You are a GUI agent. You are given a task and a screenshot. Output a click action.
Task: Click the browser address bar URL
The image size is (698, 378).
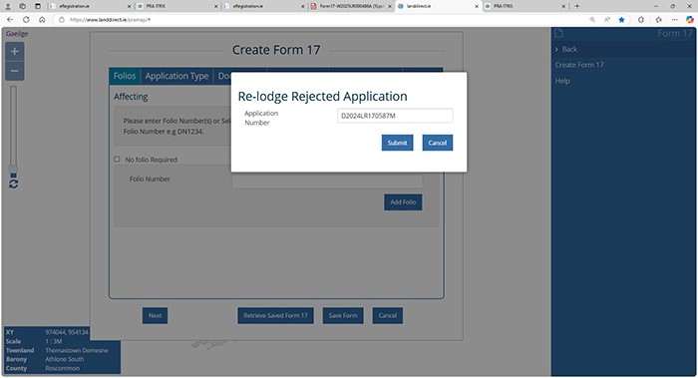(111, 20)
